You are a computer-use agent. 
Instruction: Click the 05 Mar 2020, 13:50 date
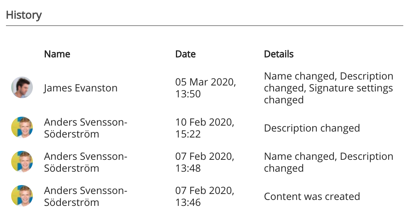pyautogui.click(x=205, y=88)
